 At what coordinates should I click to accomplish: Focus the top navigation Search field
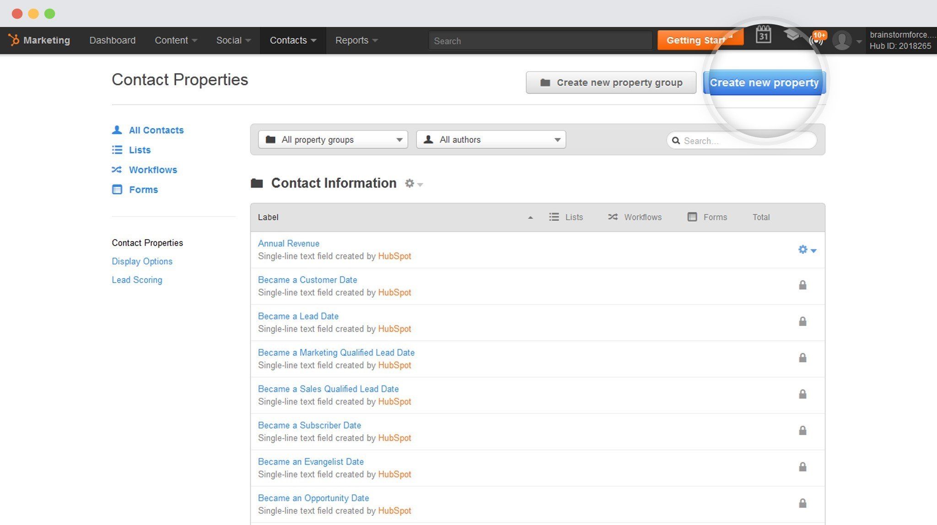(x=540, y=41)
